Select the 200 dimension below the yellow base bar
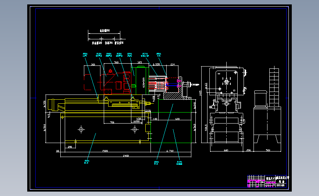The width and height of the screenshot is (319, 196). pos(70,147)
